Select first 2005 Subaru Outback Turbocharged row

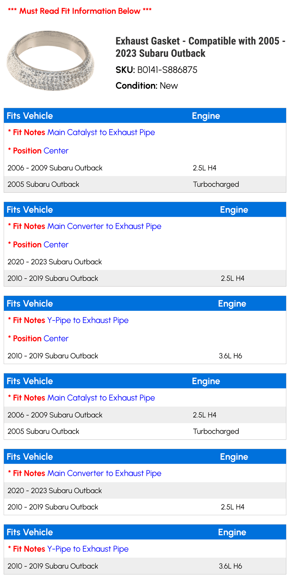point(145,184)
